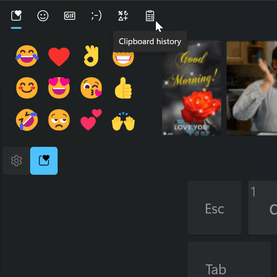277x277 pixels.
Task: Insert the heart-eyes face emoji
Action: pyautogui.click(x=59, y=88)
